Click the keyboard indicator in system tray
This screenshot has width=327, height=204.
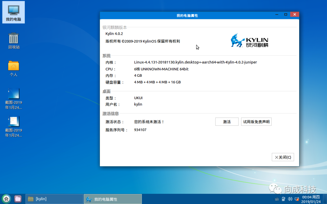pyautogui.click(x=277, y=199)
